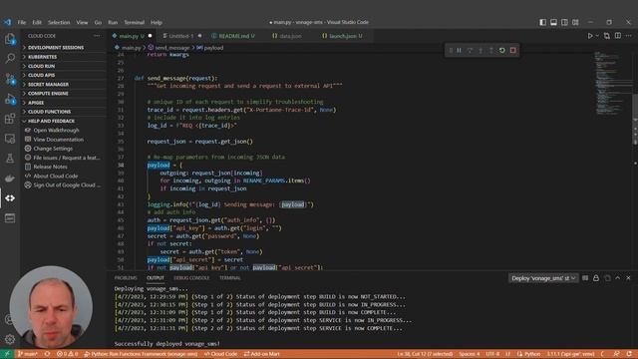638x359 pixels.
Task: Expand the Development Sessions section
Action: coord(64,48)
